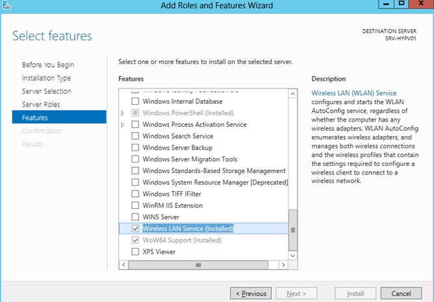Check the Windows Server Backup checkbox
434x302 pixels.
pyautogui.click(x=135, y=148)
